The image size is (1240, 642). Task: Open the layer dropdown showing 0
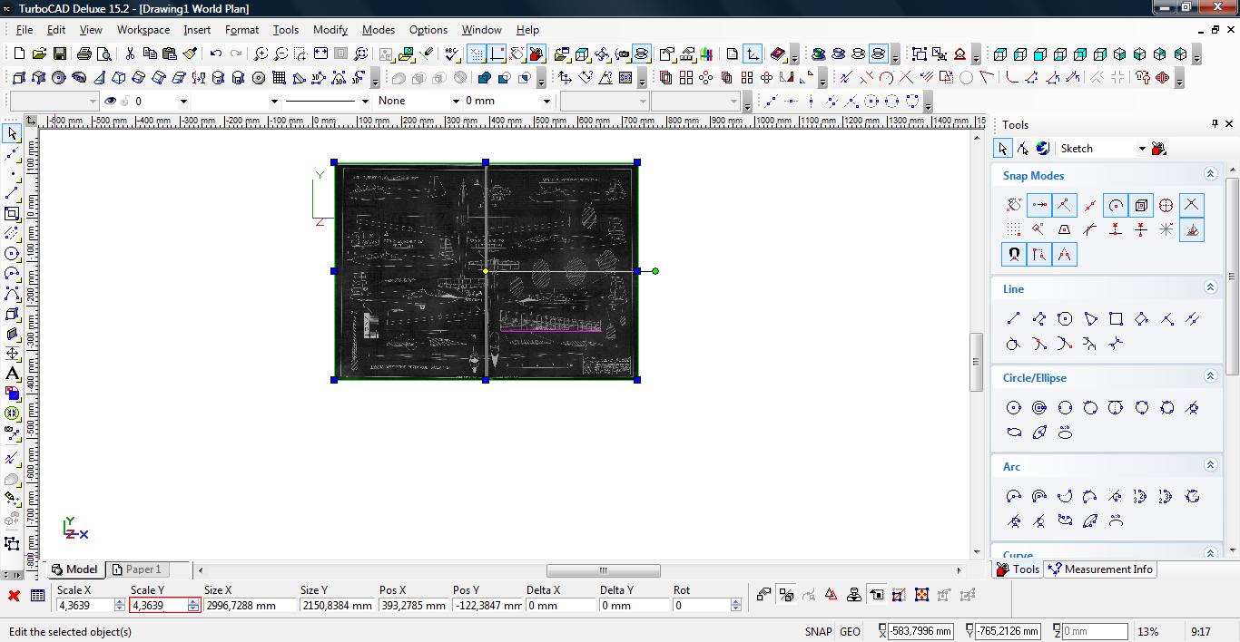pos(183,102)
